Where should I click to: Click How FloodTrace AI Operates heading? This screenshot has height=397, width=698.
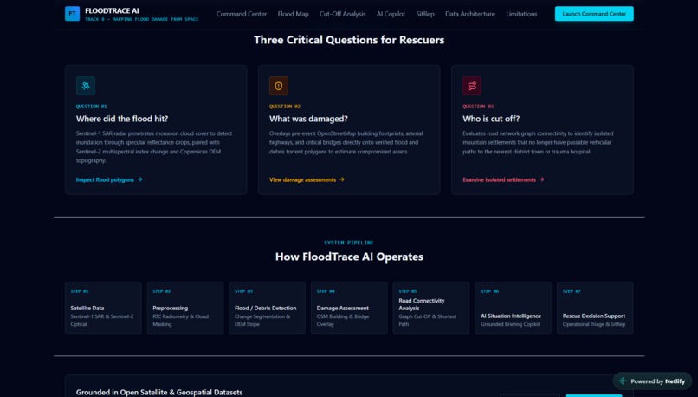click(349, 257)
